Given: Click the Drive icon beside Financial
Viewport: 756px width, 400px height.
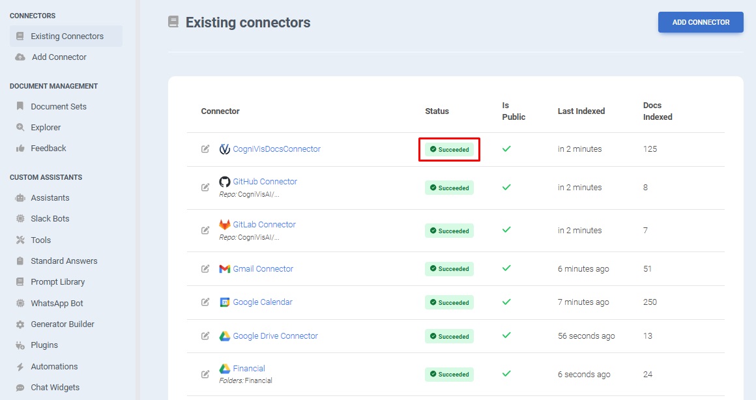Looking at the screenshot, I should tap(225, 369).
